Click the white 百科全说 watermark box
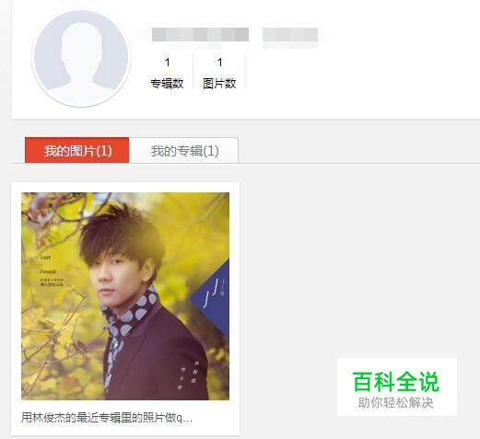The width and height of the screenshot is (480, 439). coord(397,387)
